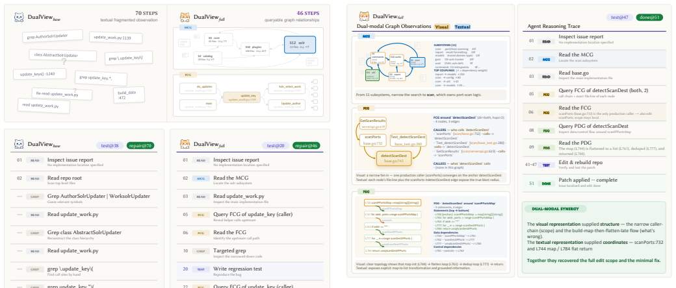Open the FCG section label above GetScanResults
Image resolution: width=676 pixels, height=288 pixels.
click(x=366, y=108)
